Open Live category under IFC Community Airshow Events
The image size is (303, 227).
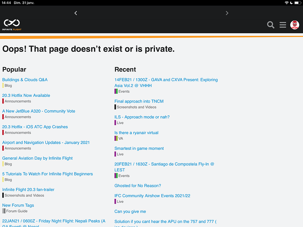(x=119, y=202)
